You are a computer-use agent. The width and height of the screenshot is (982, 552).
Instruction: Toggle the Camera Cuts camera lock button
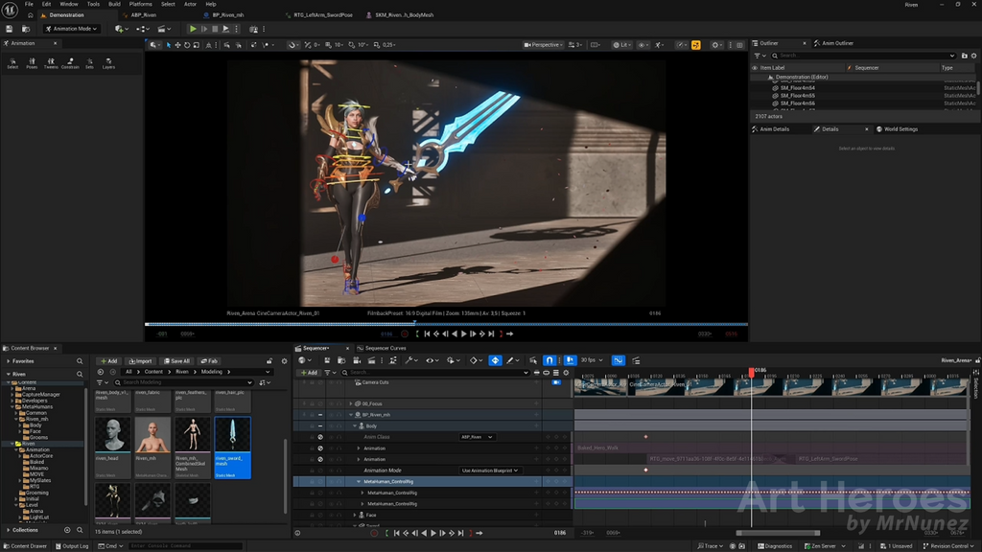[556, 382]
